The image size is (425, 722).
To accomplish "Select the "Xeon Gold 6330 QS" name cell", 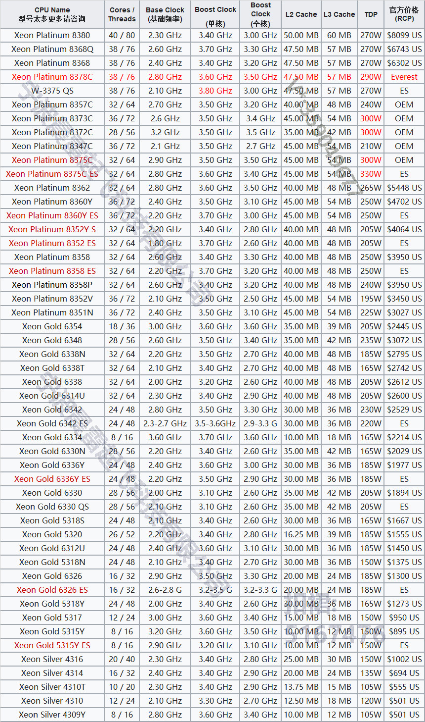I will (x=52, y=507).
